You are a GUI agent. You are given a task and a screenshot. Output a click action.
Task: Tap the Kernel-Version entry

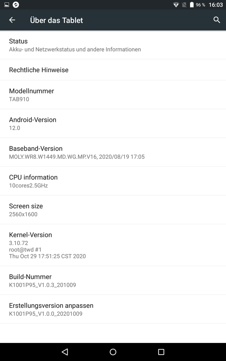click(x=113, y=245)
